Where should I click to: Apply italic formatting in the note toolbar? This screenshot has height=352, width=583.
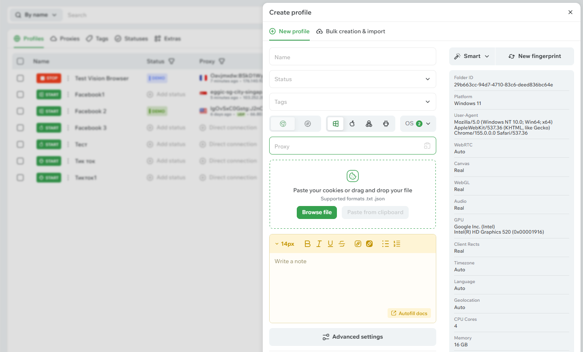319,244
